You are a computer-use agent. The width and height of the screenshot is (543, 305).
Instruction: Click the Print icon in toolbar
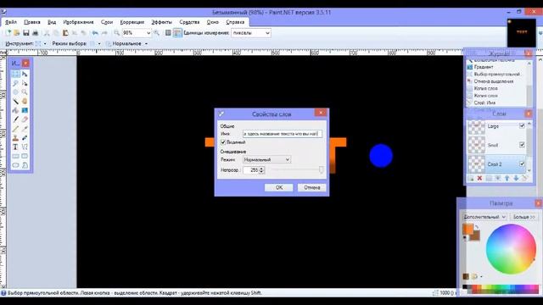[35, 33]
